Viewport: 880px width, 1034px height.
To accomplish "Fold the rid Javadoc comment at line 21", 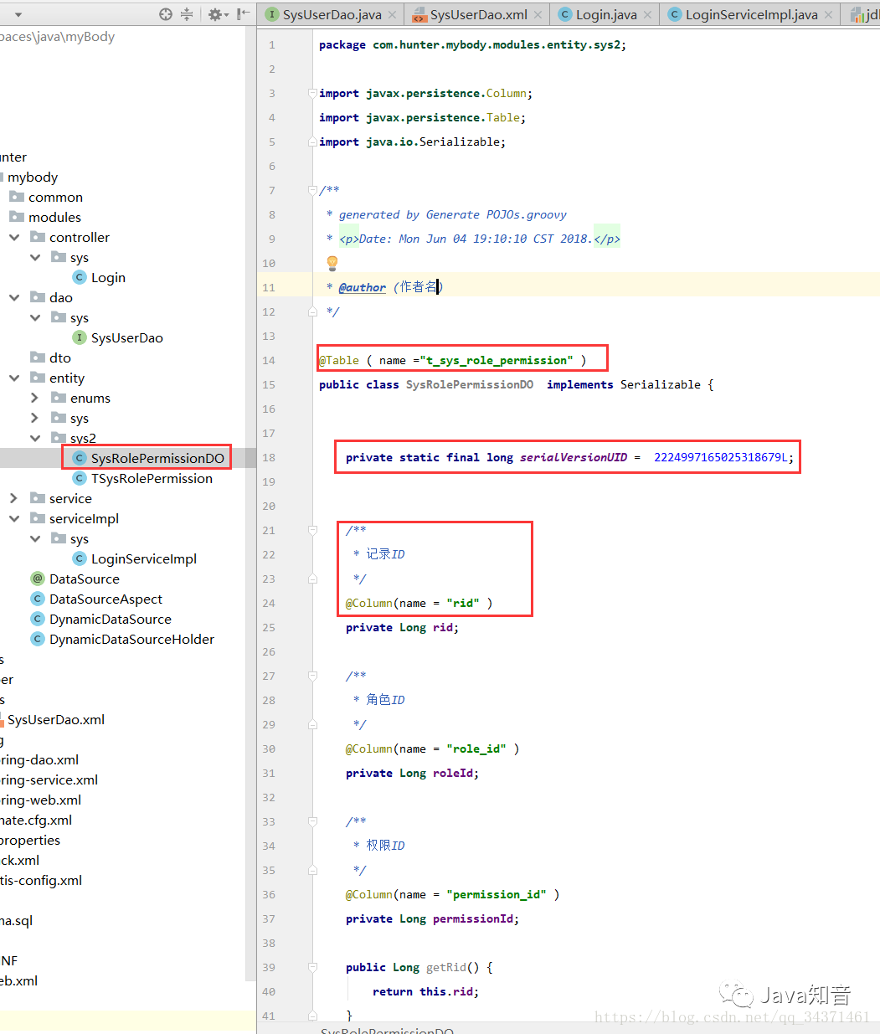I will (312, 530).
